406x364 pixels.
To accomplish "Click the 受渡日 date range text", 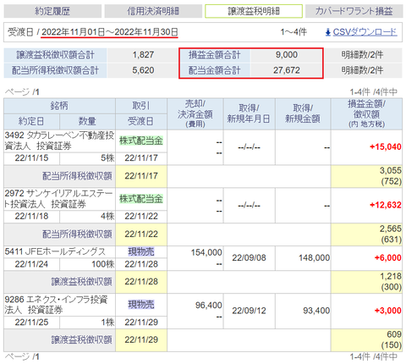I will tap(110, 32).
